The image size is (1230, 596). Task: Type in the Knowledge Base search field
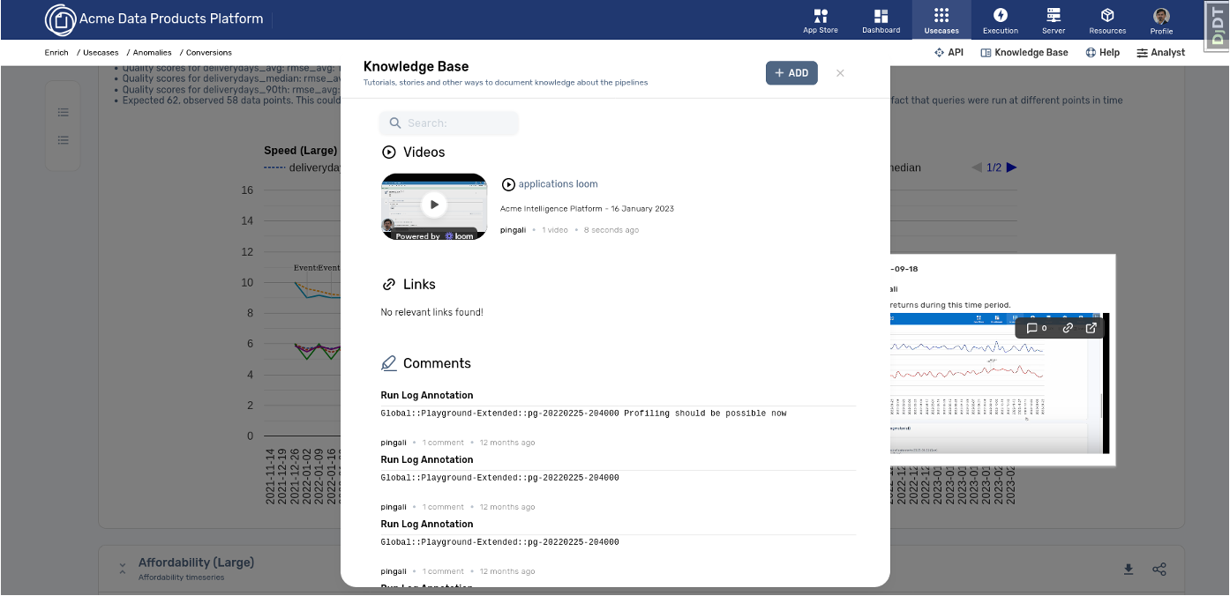click(x=448, y=123)
